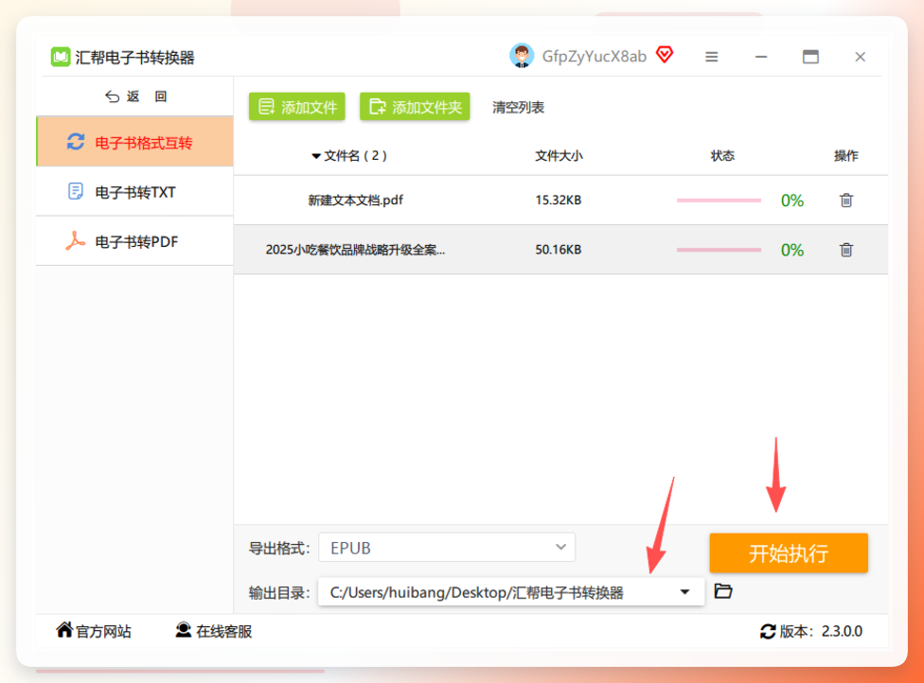Click the 0% status of the 2025小吃餐饮 file
Image resolution: width=924 pixels, height=683 pixels.
(792, 251)
